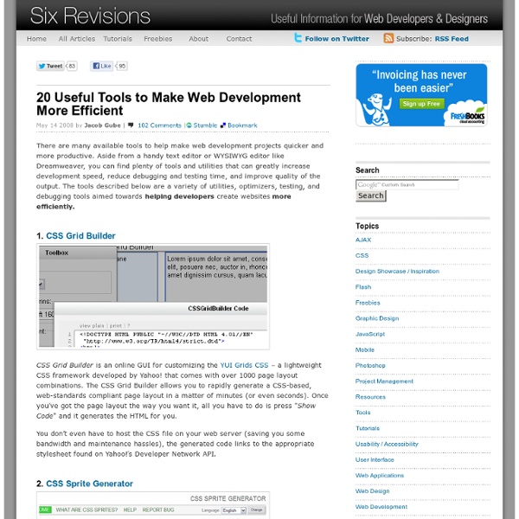Open the Web Design topic
The width and height of the screenshot is (519, 519).
(x=372, y=490)
